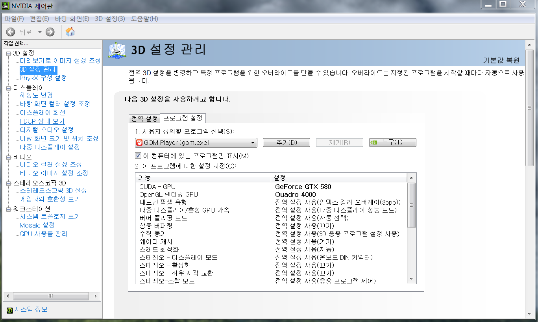This screenshot has width=538, height=322.
Task: Select the 쉐이더 캐시 row
Action: pos(271,242)
